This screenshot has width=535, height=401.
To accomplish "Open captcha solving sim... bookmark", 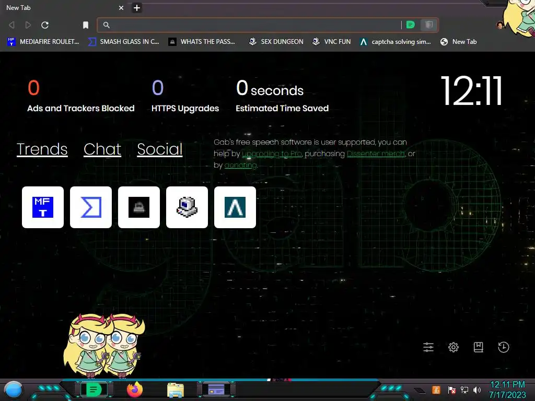I will pos(396,42).
